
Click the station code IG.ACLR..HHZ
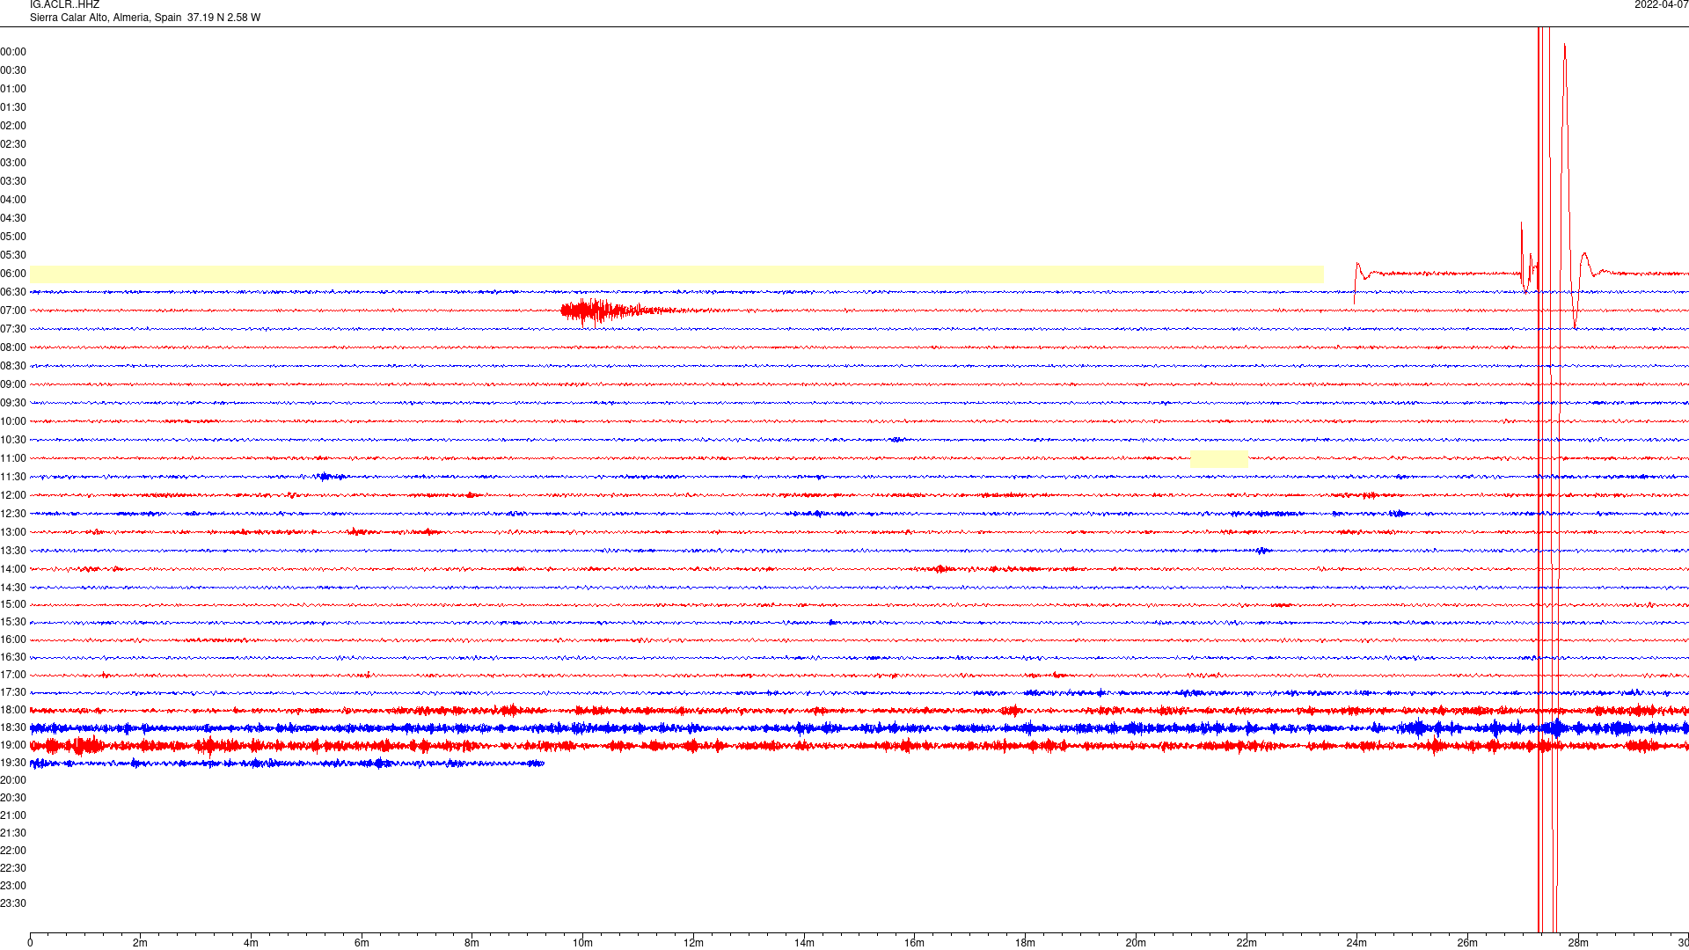[x=64, y=5]
